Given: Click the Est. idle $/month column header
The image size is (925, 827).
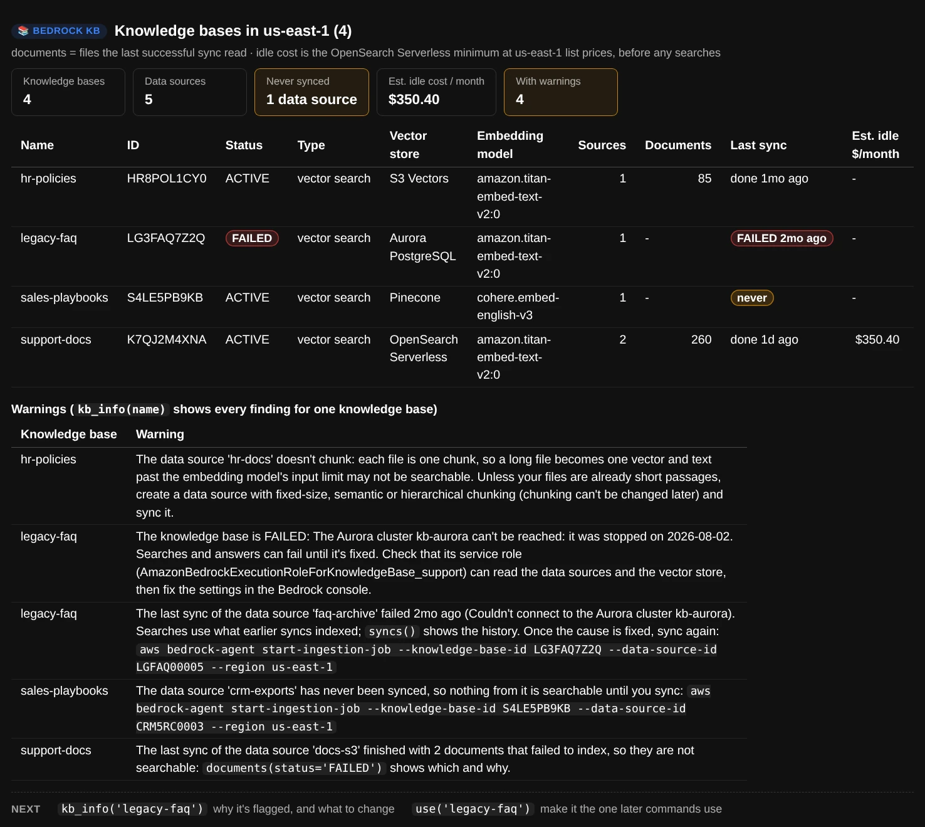Looking at the screenshot, I should pyautogui.click(x=875, y=145).
